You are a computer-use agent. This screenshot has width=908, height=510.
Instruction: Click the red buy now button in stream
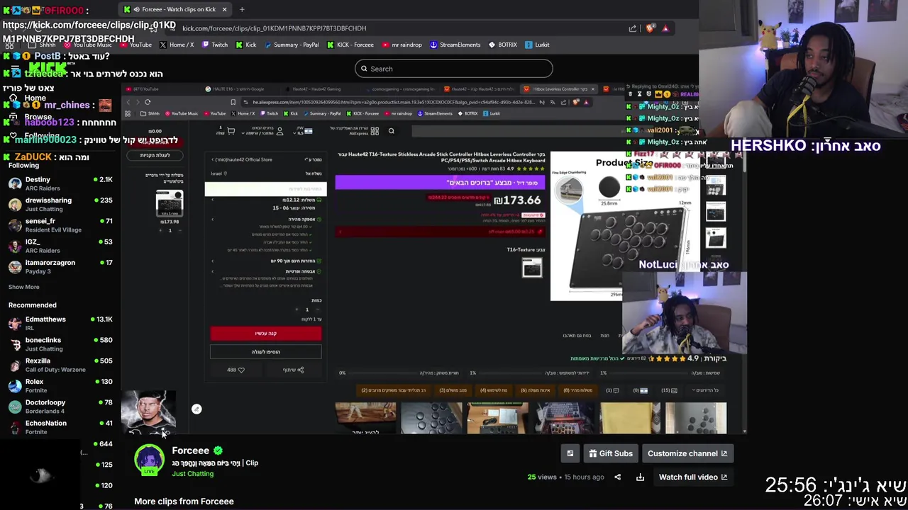coord(266,333)
